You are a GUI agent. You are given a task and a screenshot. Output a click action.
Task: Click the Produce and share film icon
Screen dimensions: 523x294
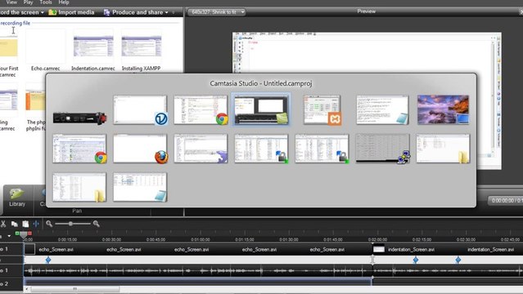[106, 12]
